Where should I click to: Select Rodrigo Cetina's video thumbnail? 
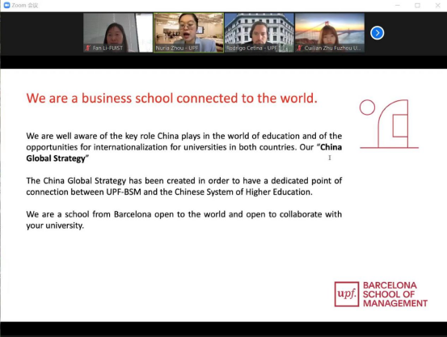[259, 32]
